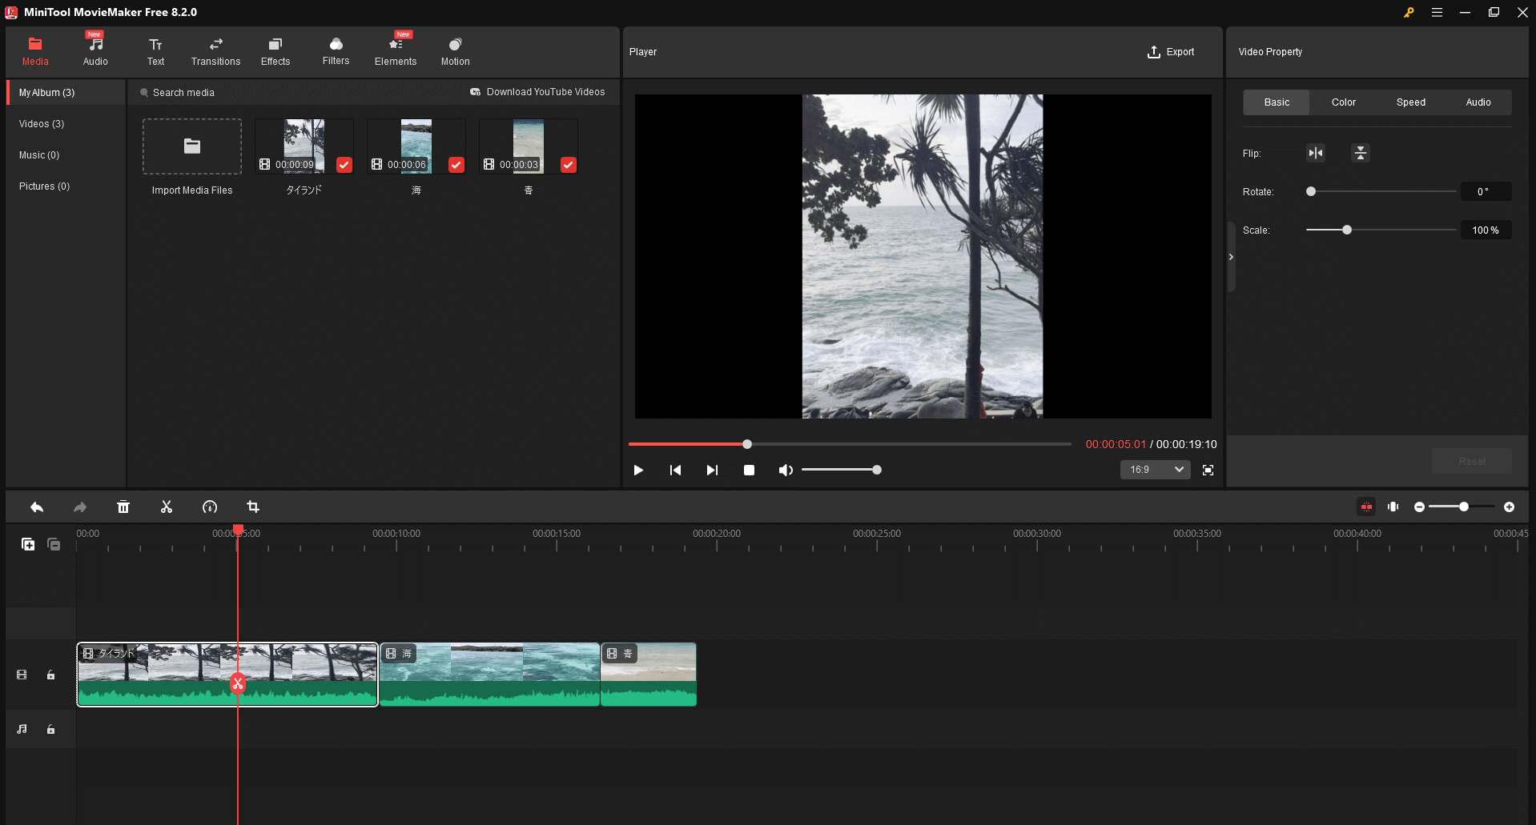This screenshot has height=825, width=1536.
Task: Delete the selected clip
Action: click(123, 507)
